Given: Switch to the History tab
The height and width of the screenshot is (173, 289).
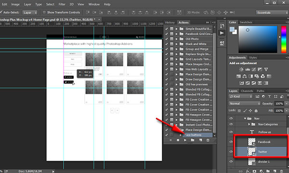Looking at the screenshot, I should pyautogui.click(x=170, y=23).
